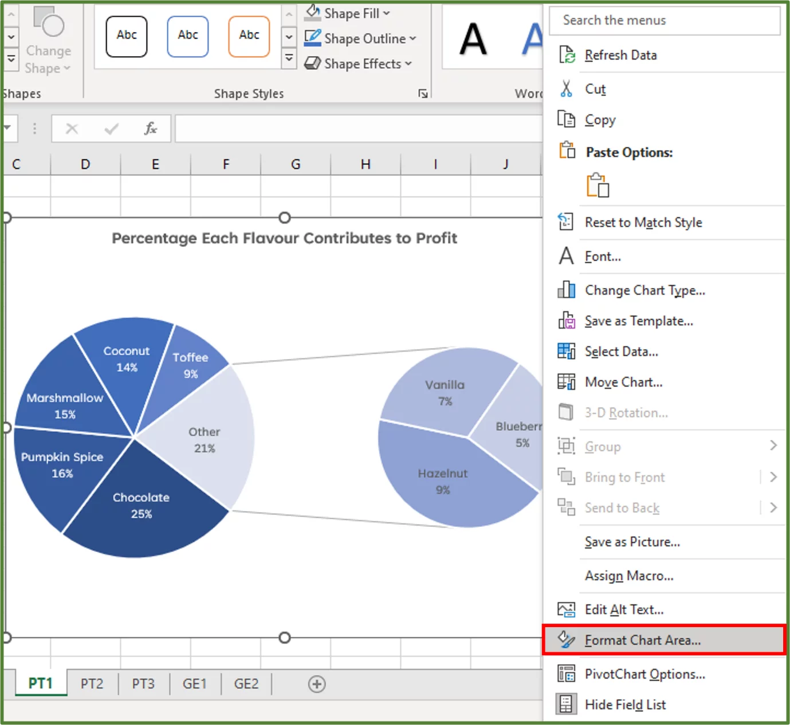This screenshot has width=790, height=725.
Task: Click the Refresh Data icon
Action: pos(567,55)
